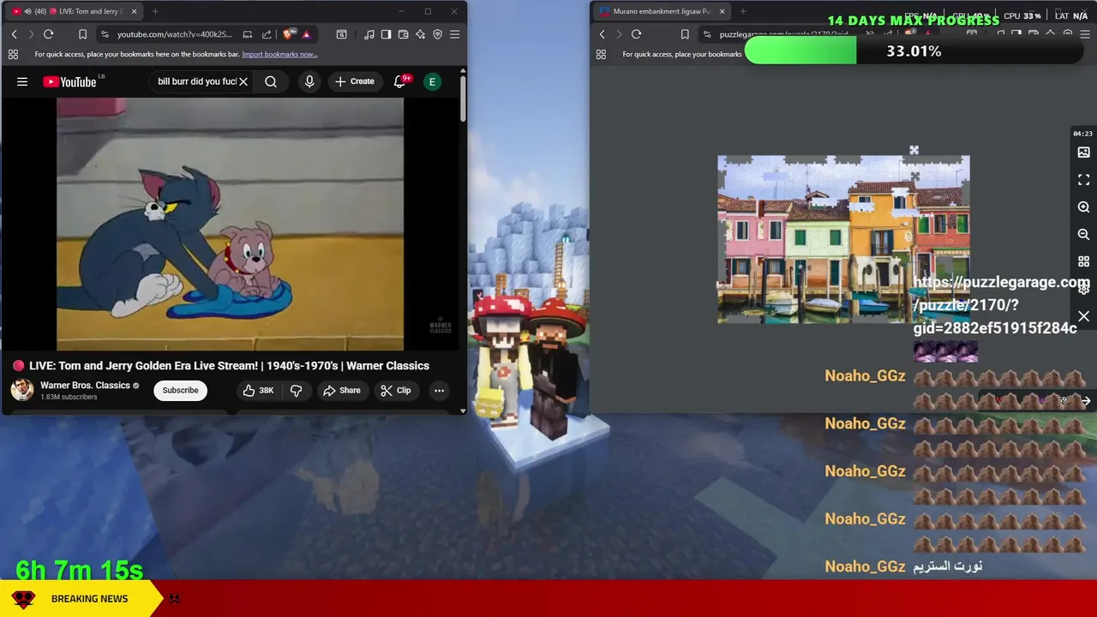Zoom in on the jigsaw puzzle
Viewport: 1097px width, 617px height.
pos(1083,207)
